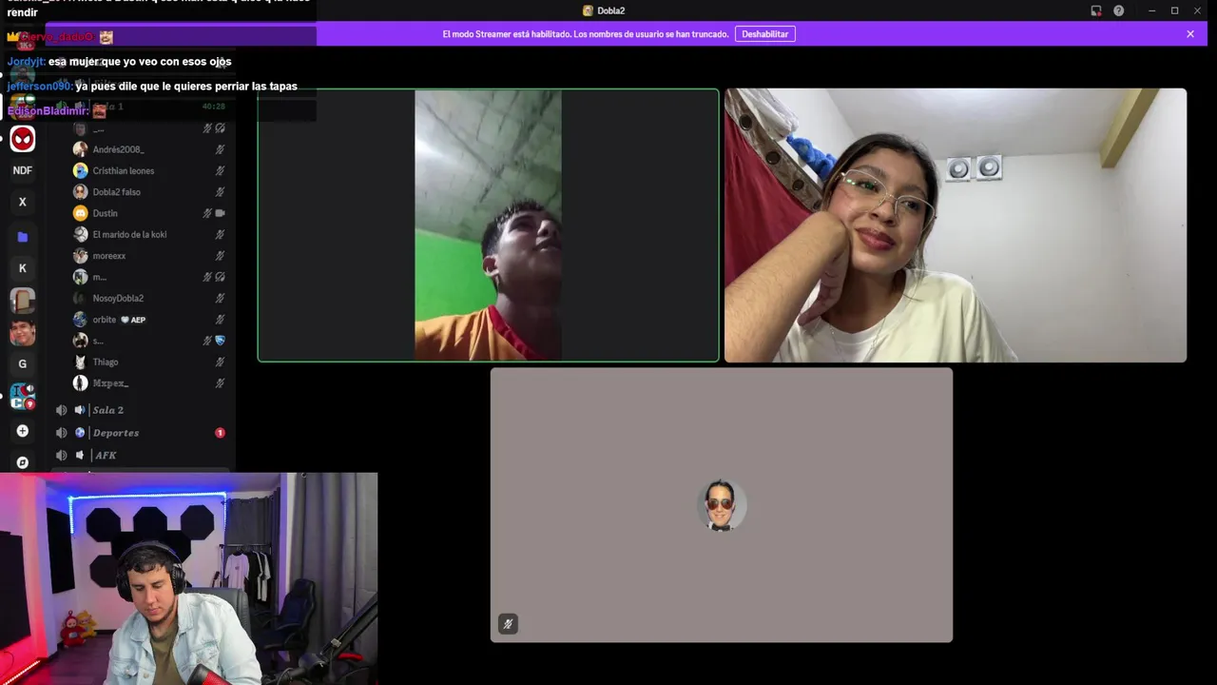Click jefferson090's chat message
This screenshot has width=1217, height=685.
tap(152, 86)
